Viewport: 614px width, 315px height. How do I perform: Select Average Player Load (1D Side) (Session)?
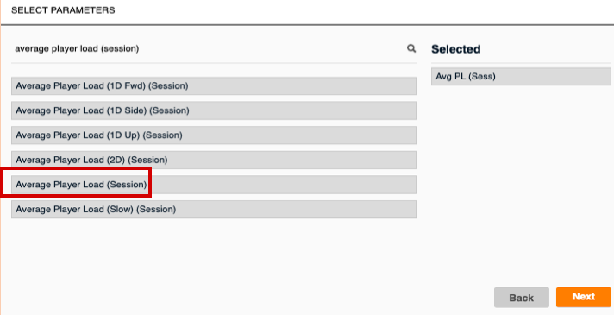coord(213,110)
